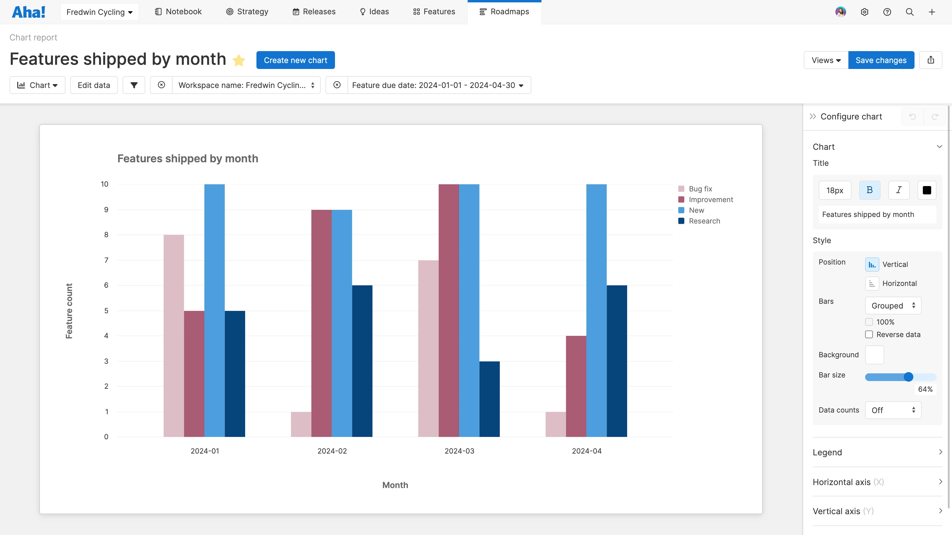Toggle bold title formatting
The width and height of the screenshot is (952, 535).
click(869, 190)
